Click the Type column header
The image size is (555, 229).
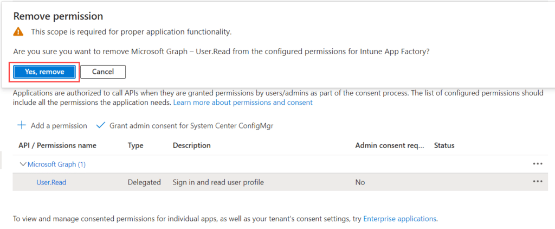[x=135, y=145]
